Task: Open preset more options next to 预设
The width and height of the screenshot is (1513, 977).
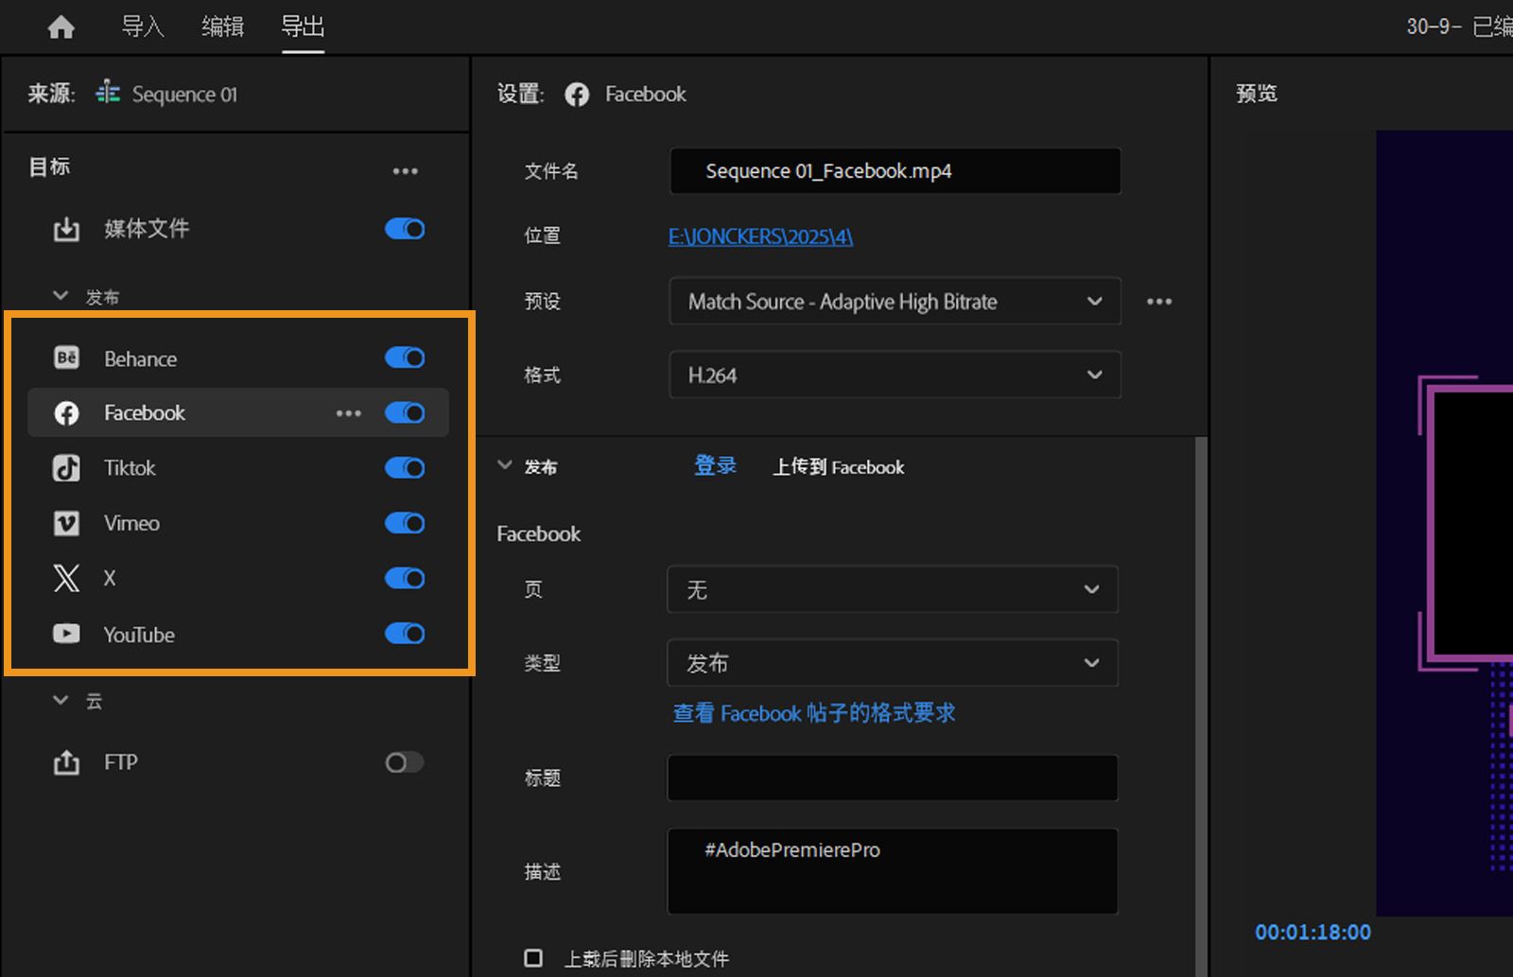Action: pyautogui.click(x=1159, y=302)
